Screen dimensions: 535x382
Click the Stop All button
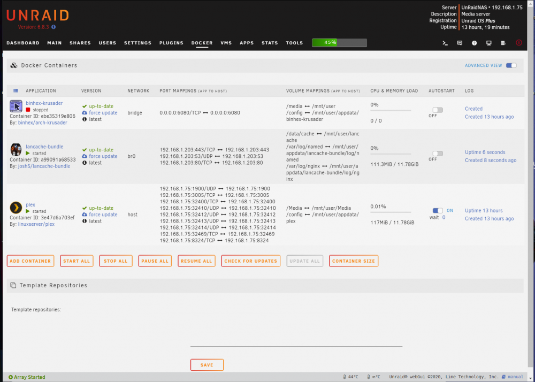click(x=116, y=261)
